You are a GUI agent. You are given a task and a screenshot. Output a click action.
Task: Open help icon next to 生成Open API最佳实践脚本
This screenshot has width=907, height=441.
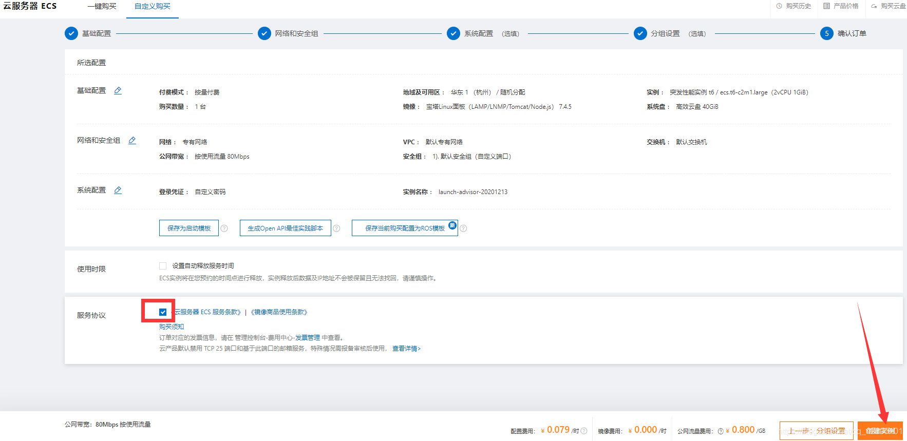point(336,228)
